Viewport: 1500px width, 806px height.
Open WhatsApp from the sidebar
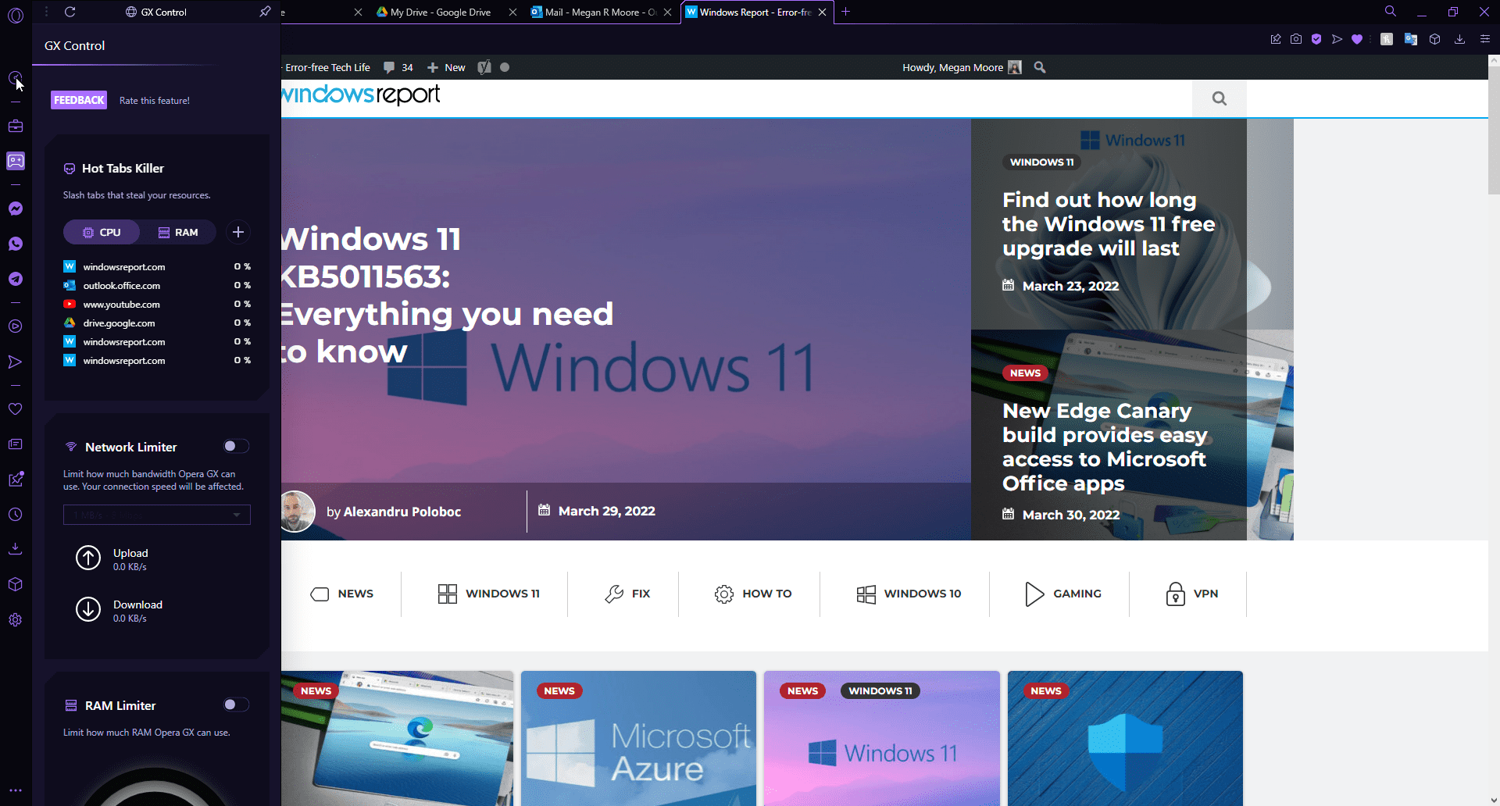[16, 244]
